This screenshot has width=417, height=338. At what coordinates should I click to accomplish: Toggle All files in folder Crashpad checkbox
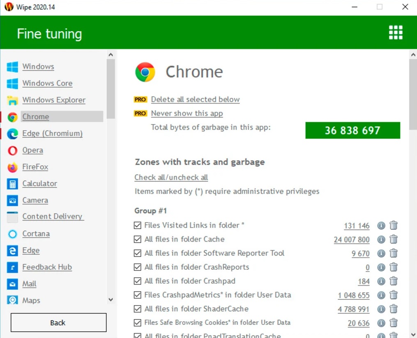[x=138, y=281]
